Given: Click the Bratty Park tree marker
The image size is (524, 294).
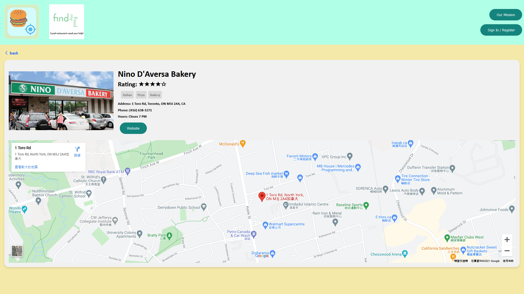Looking at the screenshot, I should (169, 235).
